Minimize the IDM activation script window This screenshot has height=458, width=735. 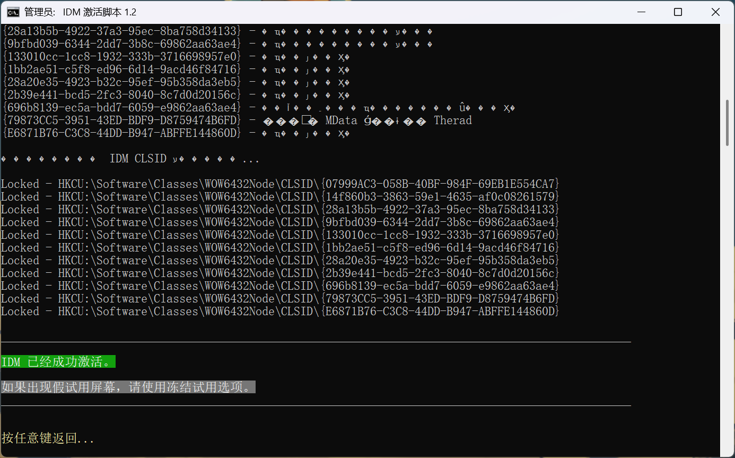tap(641, 12)
